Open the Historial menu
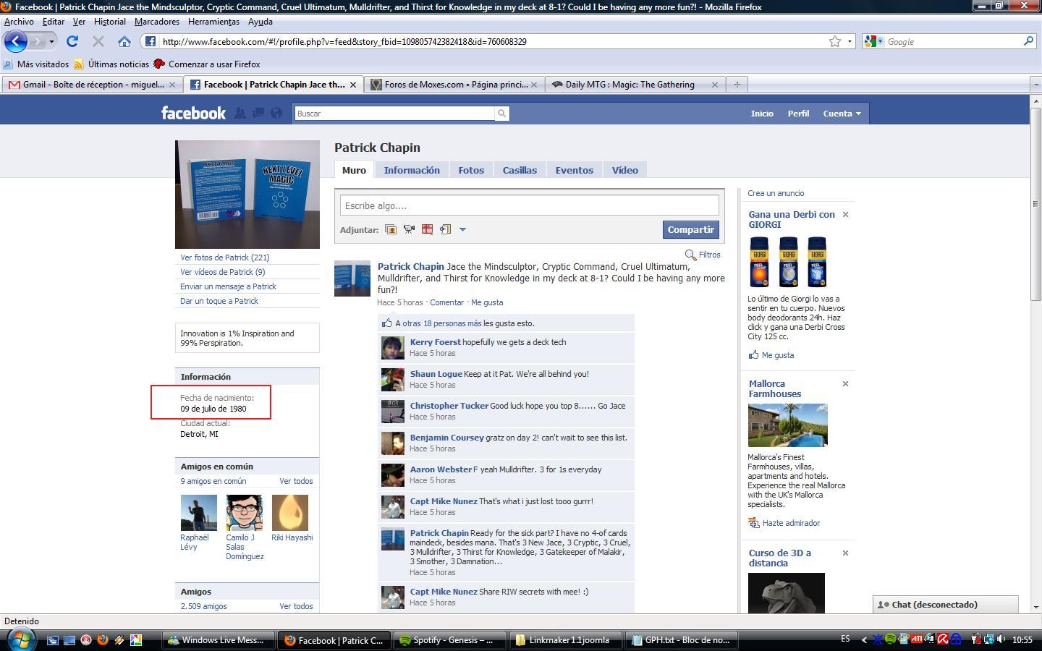This screenshot has width=1042, height=651. [110, 22]
